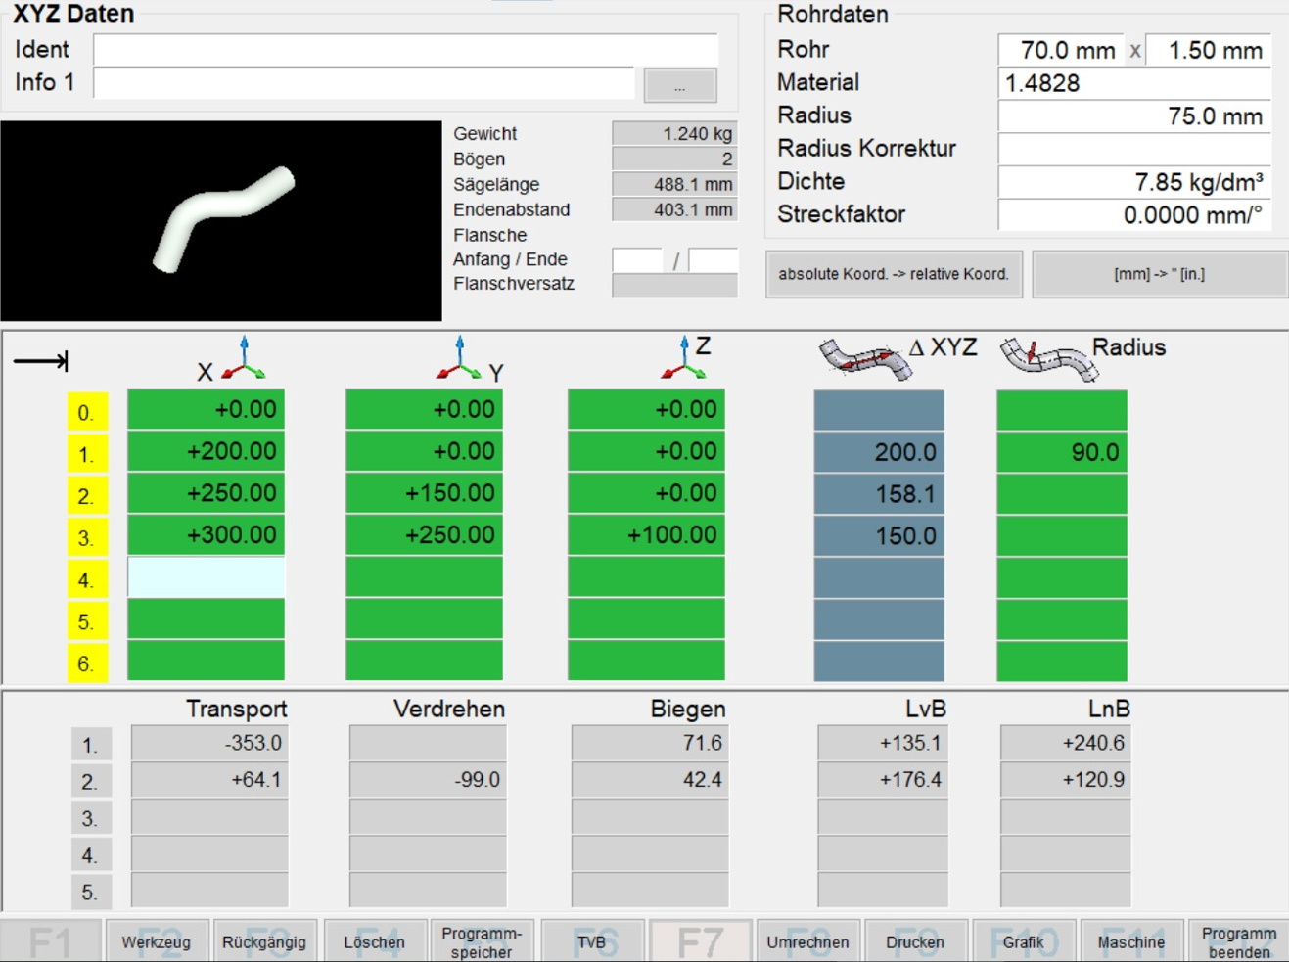This screenshot has width=1289, height=962.
Task: Select the Rohr diameter field 70.0 mm
Action: coord(1060,50)
